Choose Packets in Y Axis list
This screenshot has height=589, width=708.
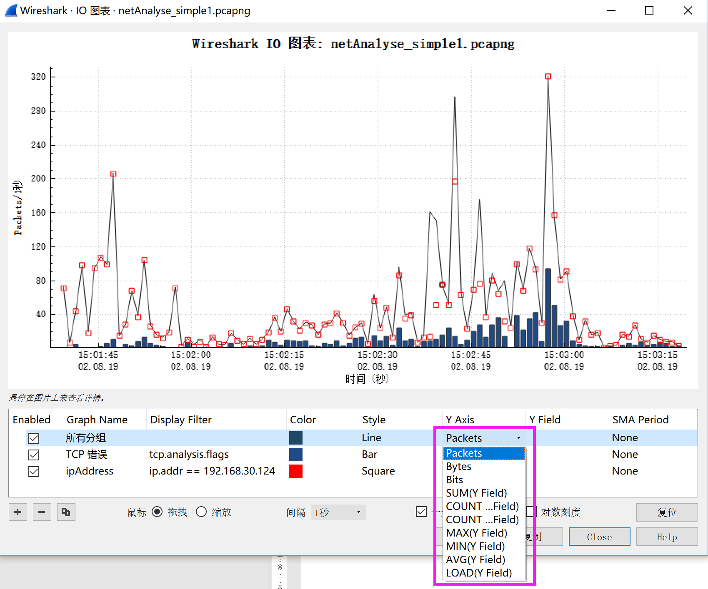[484, 453]
